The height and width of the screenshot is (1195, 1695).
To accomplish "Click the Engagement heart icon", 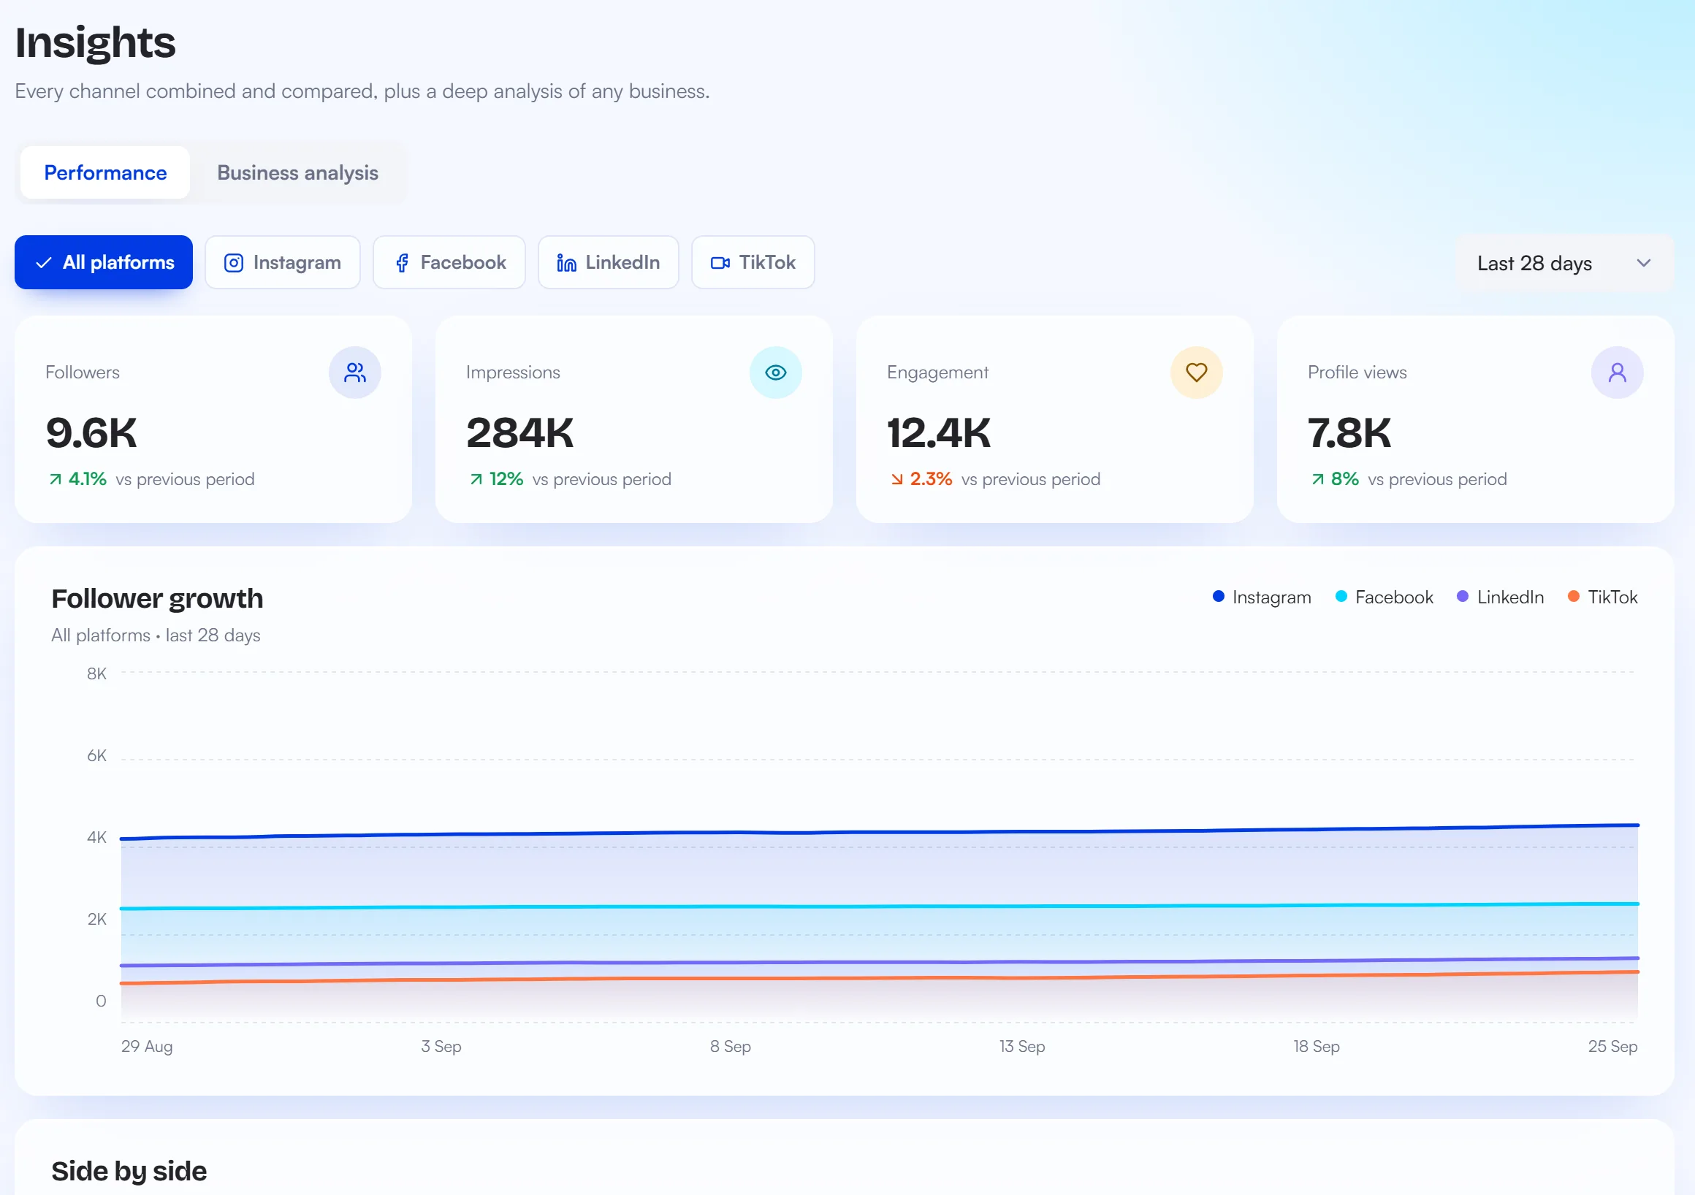I will coord(1197,373).
